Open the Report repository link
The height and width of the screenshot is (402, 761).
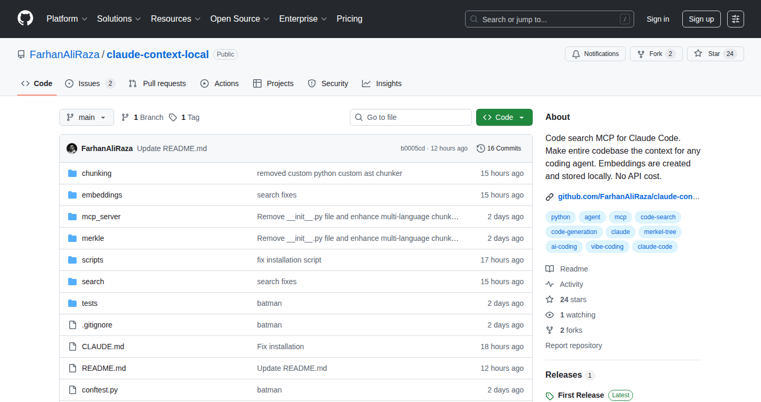pos(574,345)
